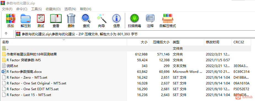Click the Extract To (解压到) icon
The height and width of the screenshot is (101, 255).
tap(26, 18)
